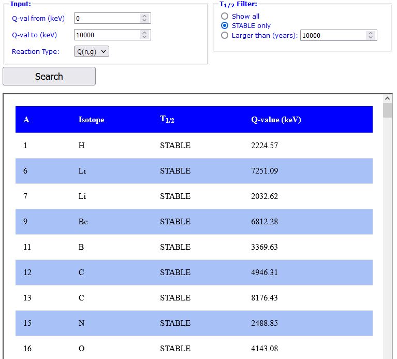Screen dimensions: 397x359
Task: Click the Isotope column header
Action: tap(91, 120)
